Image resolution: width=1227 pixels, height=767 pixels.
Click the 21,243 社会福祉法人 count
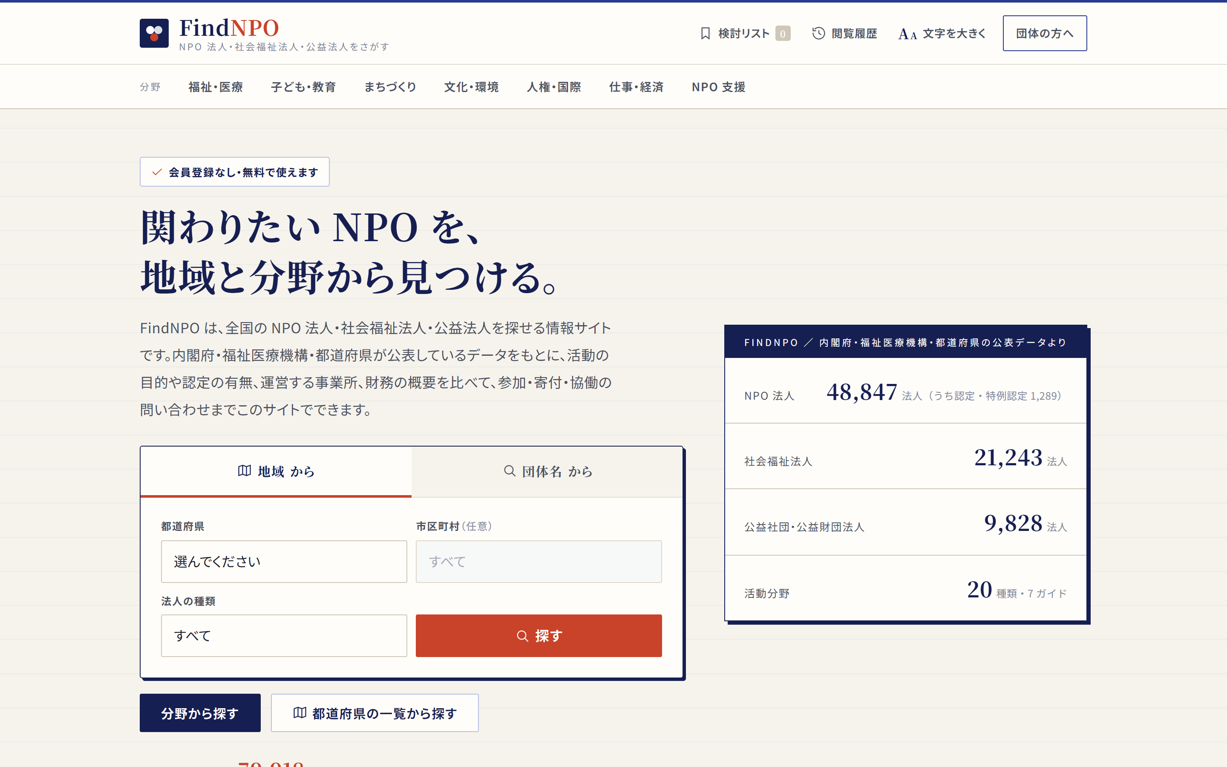coord(1008,458)
